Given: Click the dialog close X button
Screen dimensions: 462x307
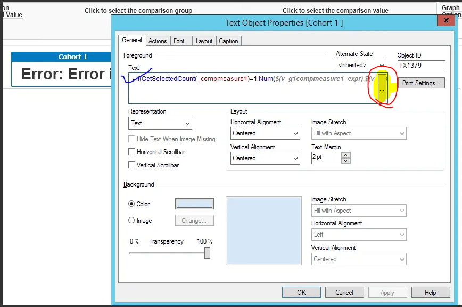Looking at the screenshot, I should (x=445, y=20).
